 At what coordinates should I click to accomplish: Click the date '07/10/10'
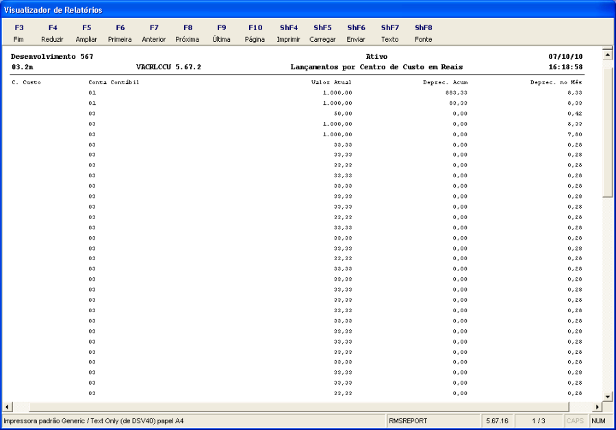click(565, 57)
